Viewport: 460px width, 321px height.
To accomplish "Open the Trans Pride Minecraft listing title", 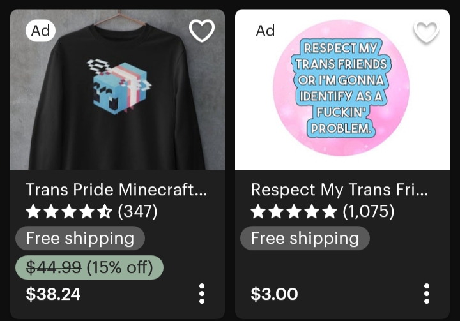I will [x=116, y=190].
